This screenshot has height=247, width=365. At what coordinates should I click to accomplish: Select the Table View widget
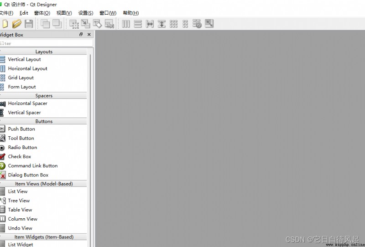pos(43,210)
